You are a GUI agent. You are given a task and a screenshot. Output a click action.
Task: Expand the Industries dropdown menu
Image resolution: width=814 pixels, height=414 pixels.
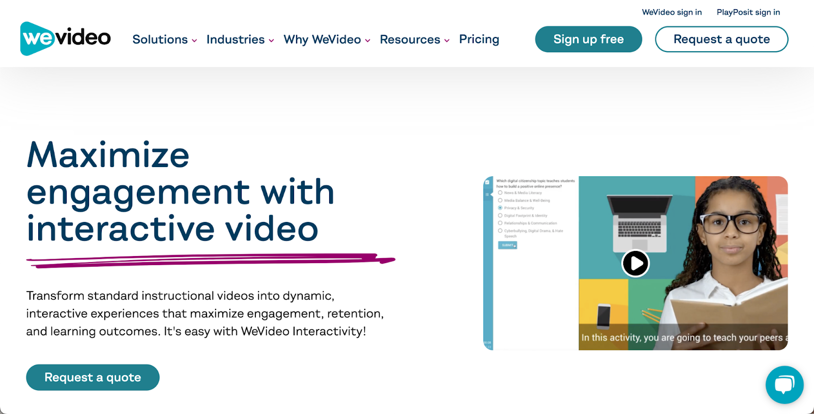pyautogui.click(x=240, y=40)
